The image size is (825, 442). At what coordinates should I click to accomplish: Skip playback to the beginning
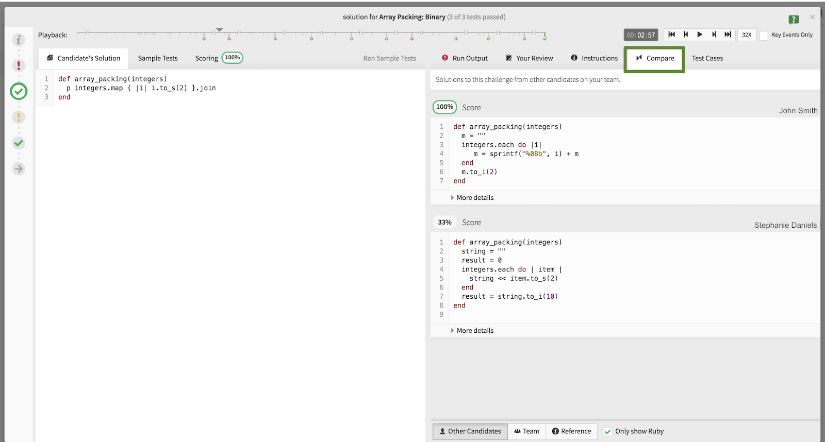(x=671, y=35)
